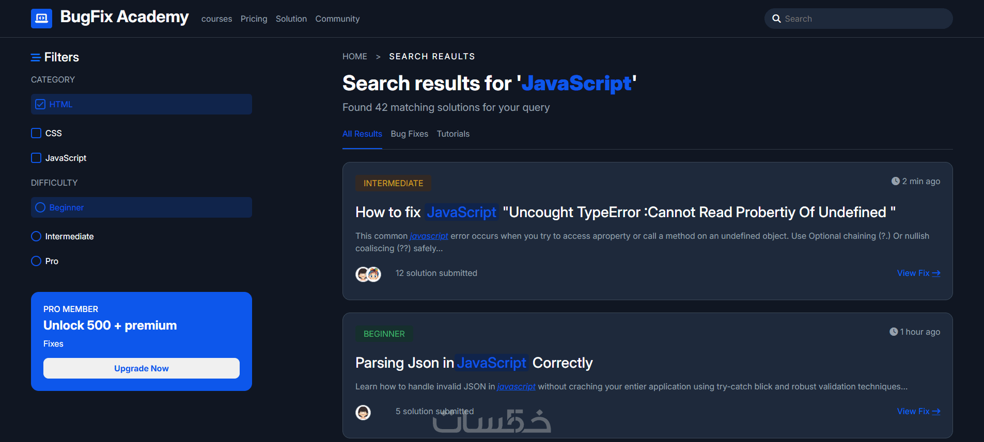Screen dimensions: 984x442
Task: Click the search magnifier icon
Action: tap(776, 19)
